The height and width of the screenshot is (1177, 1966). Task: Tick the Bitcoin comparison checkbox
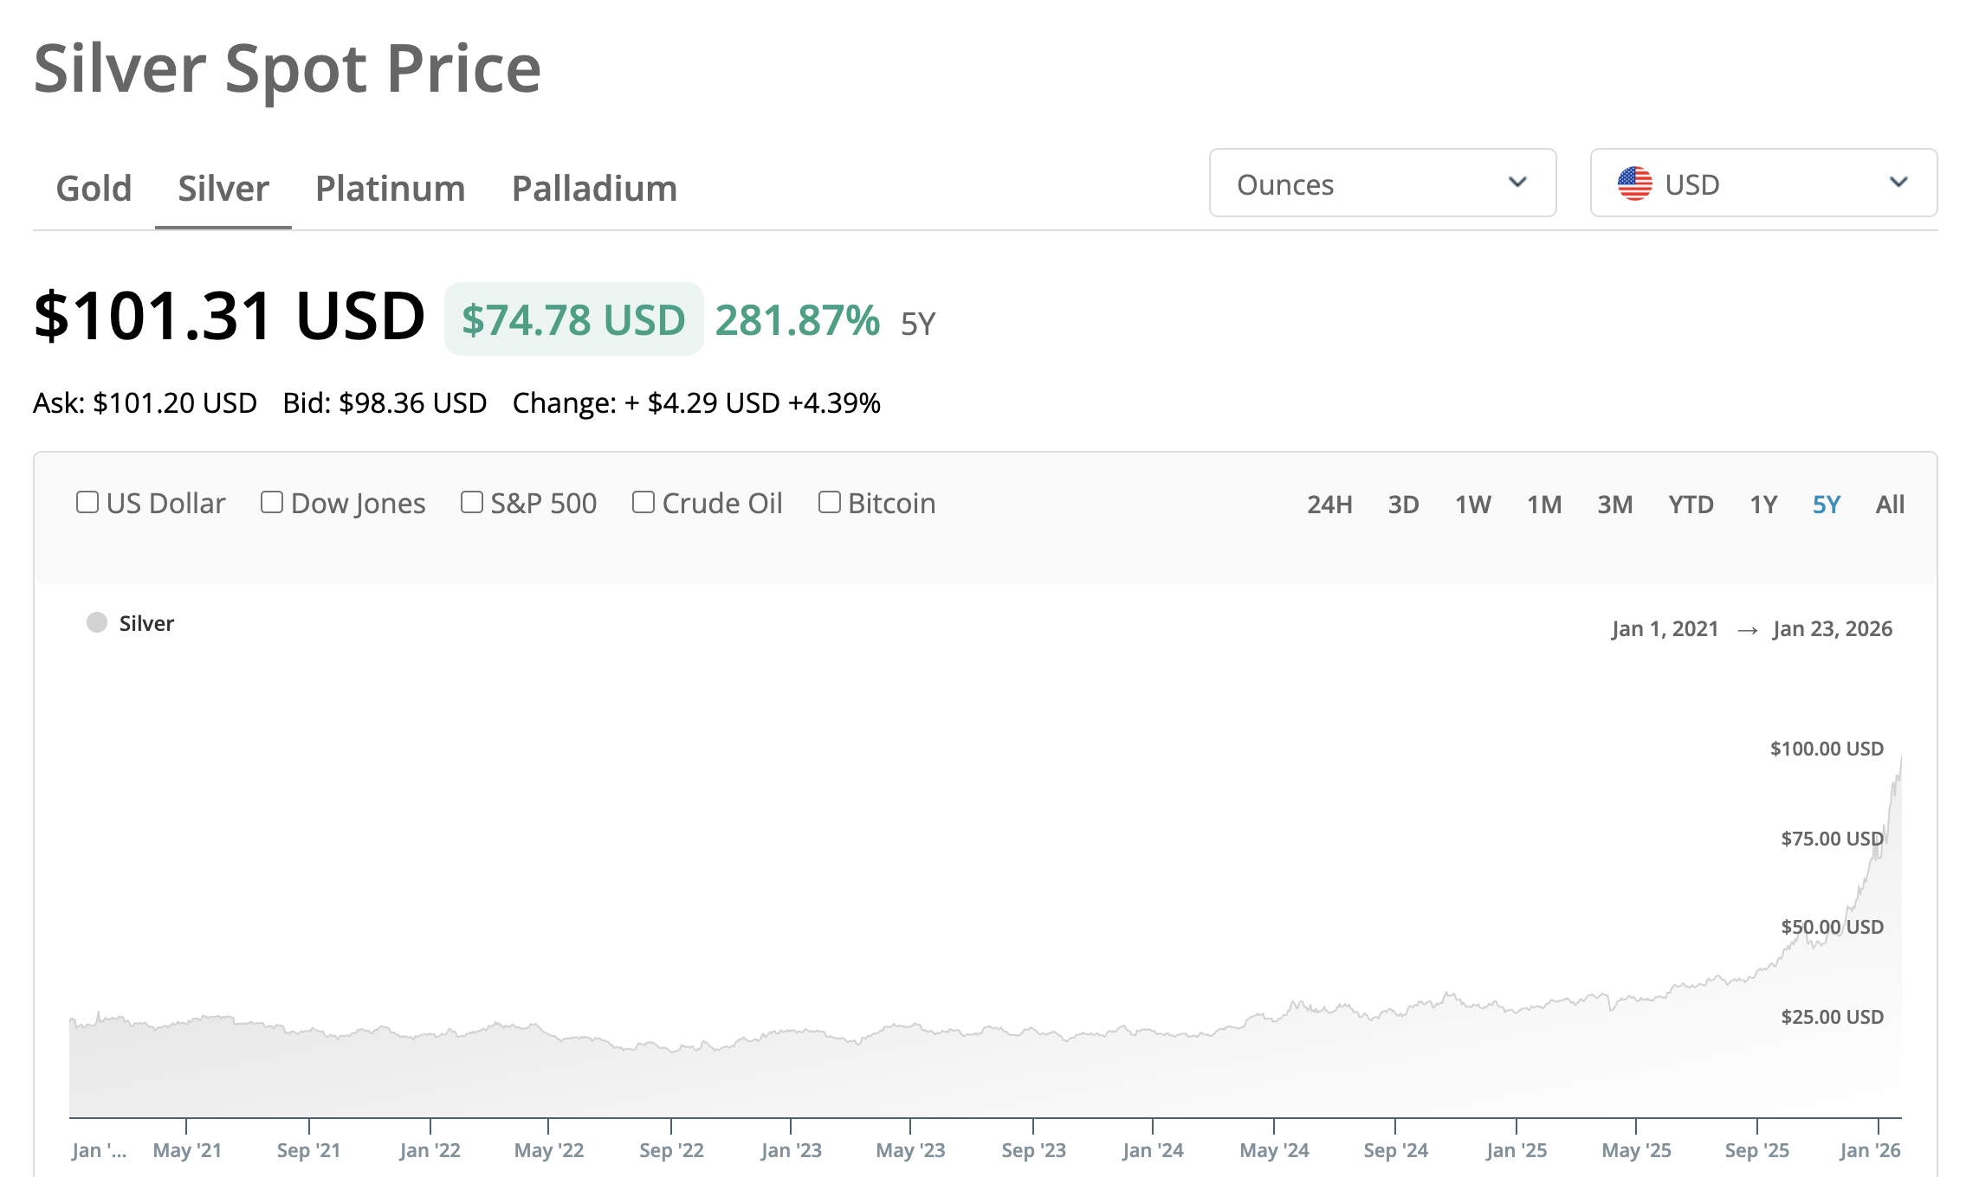830,503
